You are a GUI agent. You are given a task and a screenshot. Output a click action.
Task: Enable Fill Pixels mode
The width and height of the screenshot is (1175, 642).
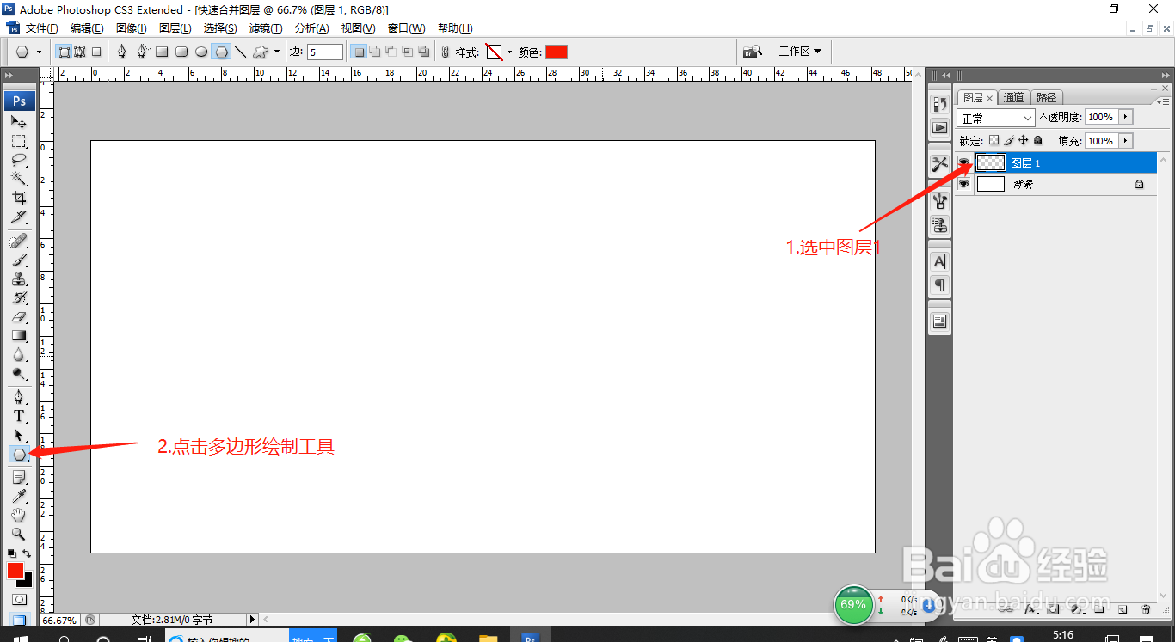point(96,52)
